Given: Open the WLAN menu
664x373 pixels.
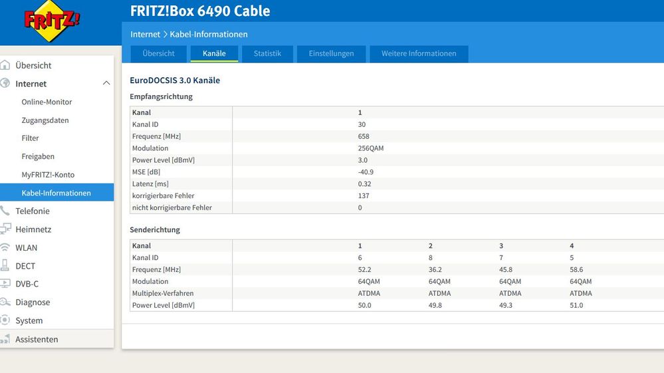Looking at the screenshot, I should point(27,248).
